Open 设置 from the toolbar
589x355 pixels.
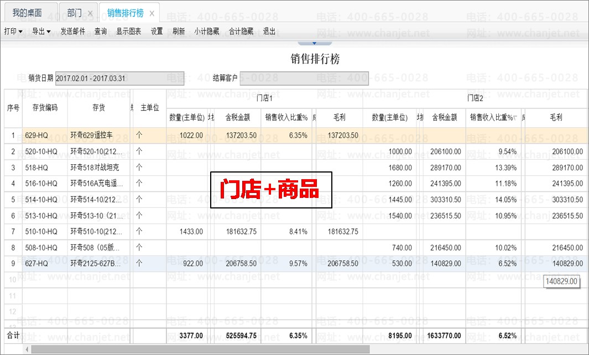tap(157, 31)
